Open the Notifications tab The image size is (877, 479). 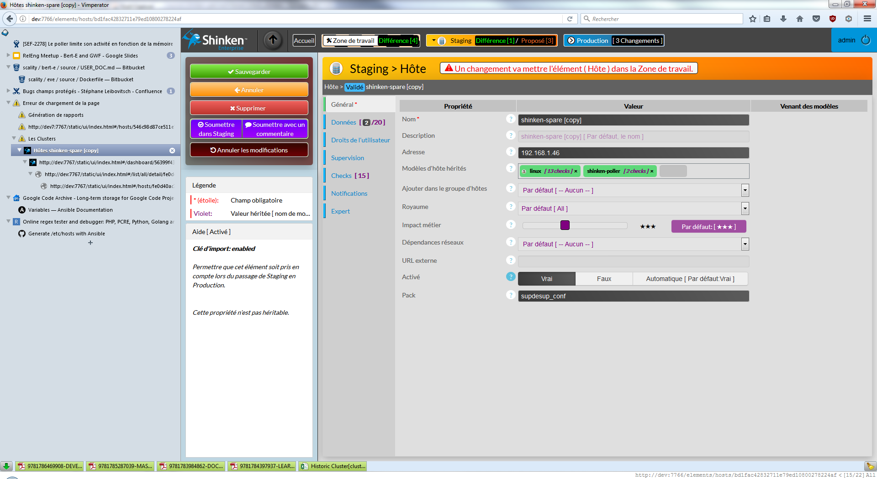[x=349, y=193]
